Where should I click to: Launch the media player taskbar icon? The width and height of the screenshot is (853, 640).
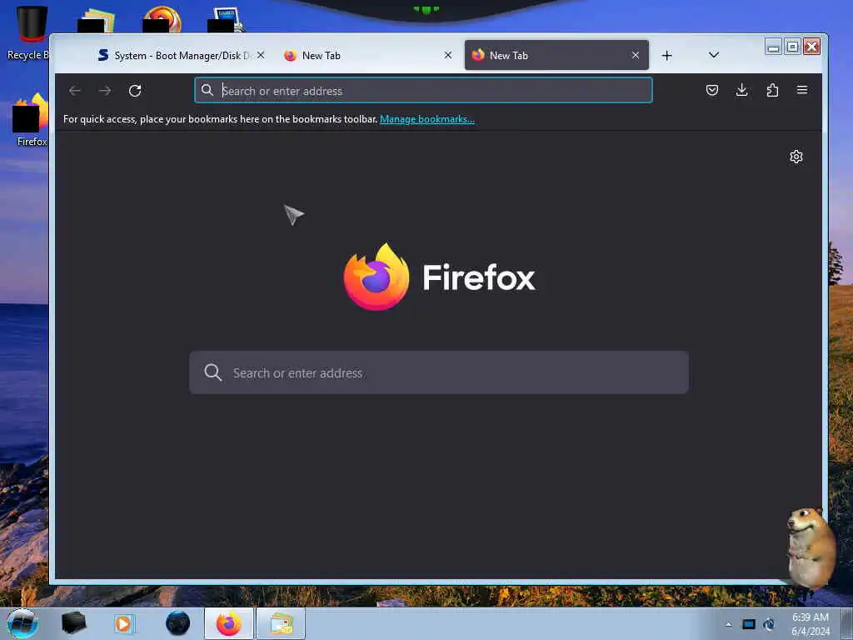click(x=123, y=623)
